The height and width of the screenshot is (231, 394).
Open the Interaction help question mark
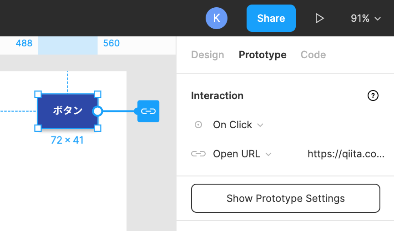point(373,95)
